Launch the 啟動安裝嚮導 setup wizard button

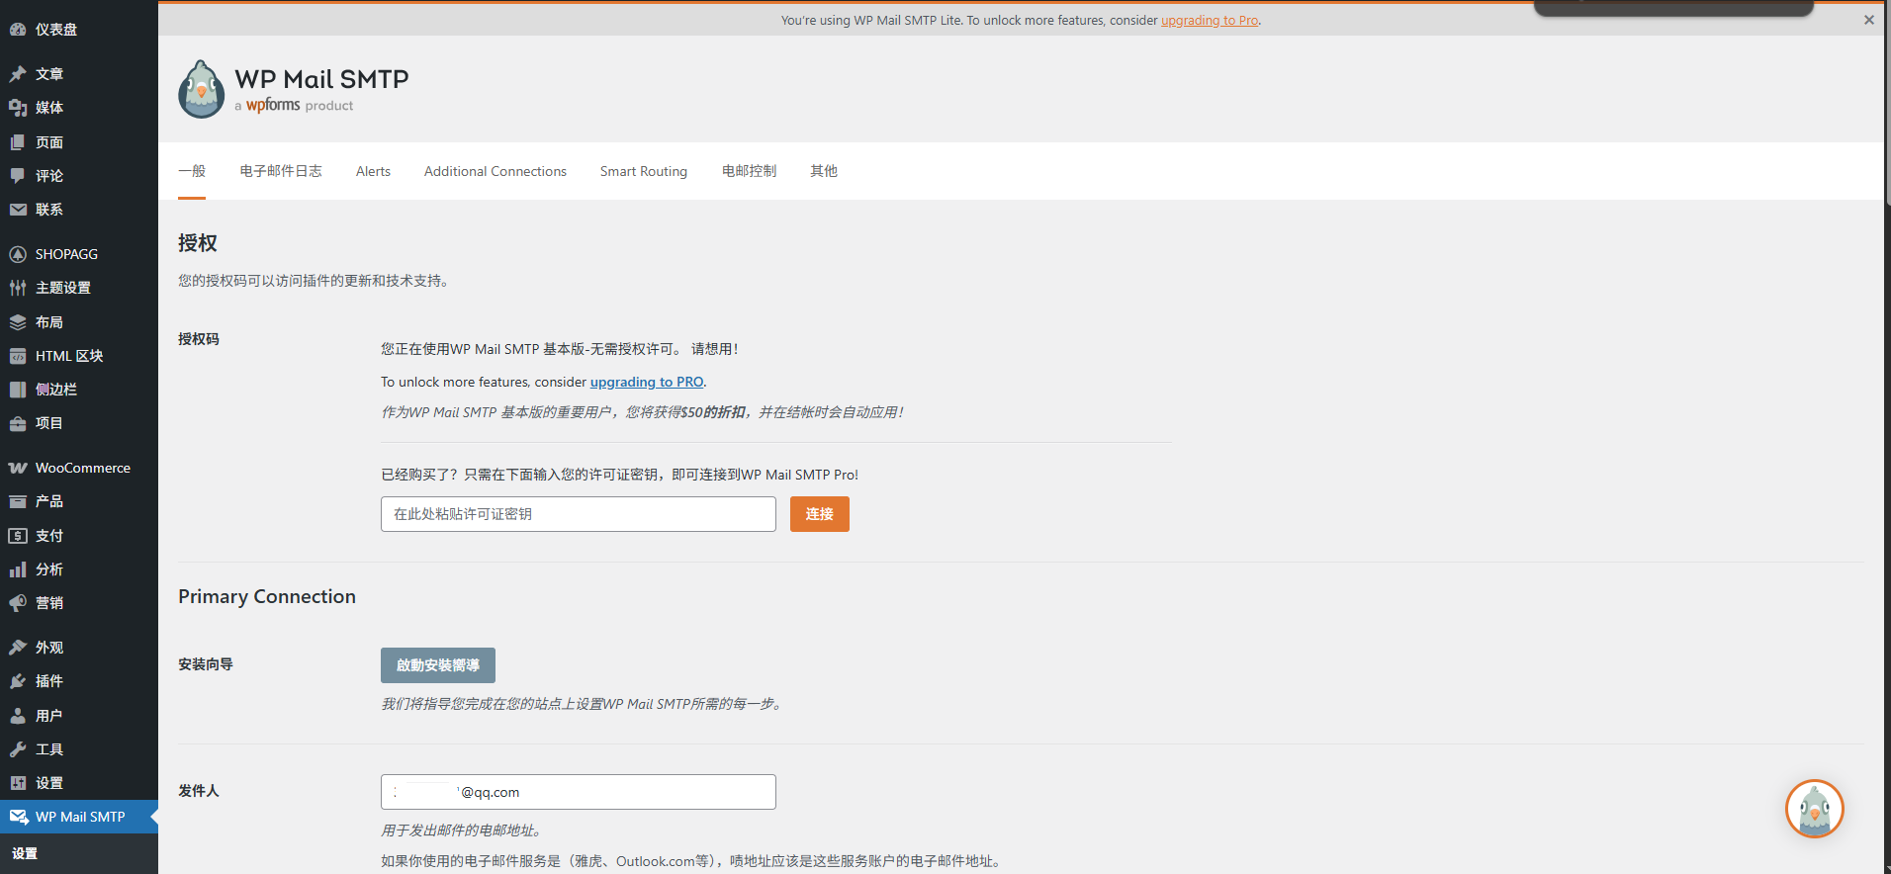(x=438, y=665)
